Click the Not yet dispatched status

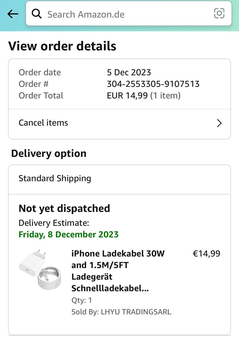(x=64, y=208)
